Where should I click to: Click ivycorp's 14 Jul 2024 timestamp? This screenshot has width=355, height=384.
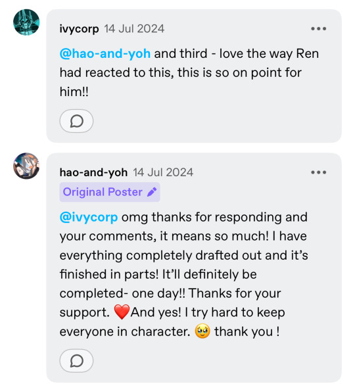click(134, 29)
